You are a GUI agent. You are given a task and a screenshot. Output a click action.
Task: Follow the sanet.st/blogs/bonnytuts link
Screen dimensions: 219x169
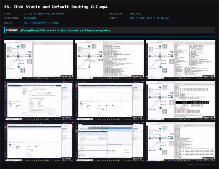84,30
